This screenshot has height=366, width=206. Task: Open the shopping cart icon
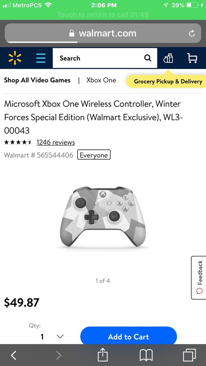click(192, 58)
